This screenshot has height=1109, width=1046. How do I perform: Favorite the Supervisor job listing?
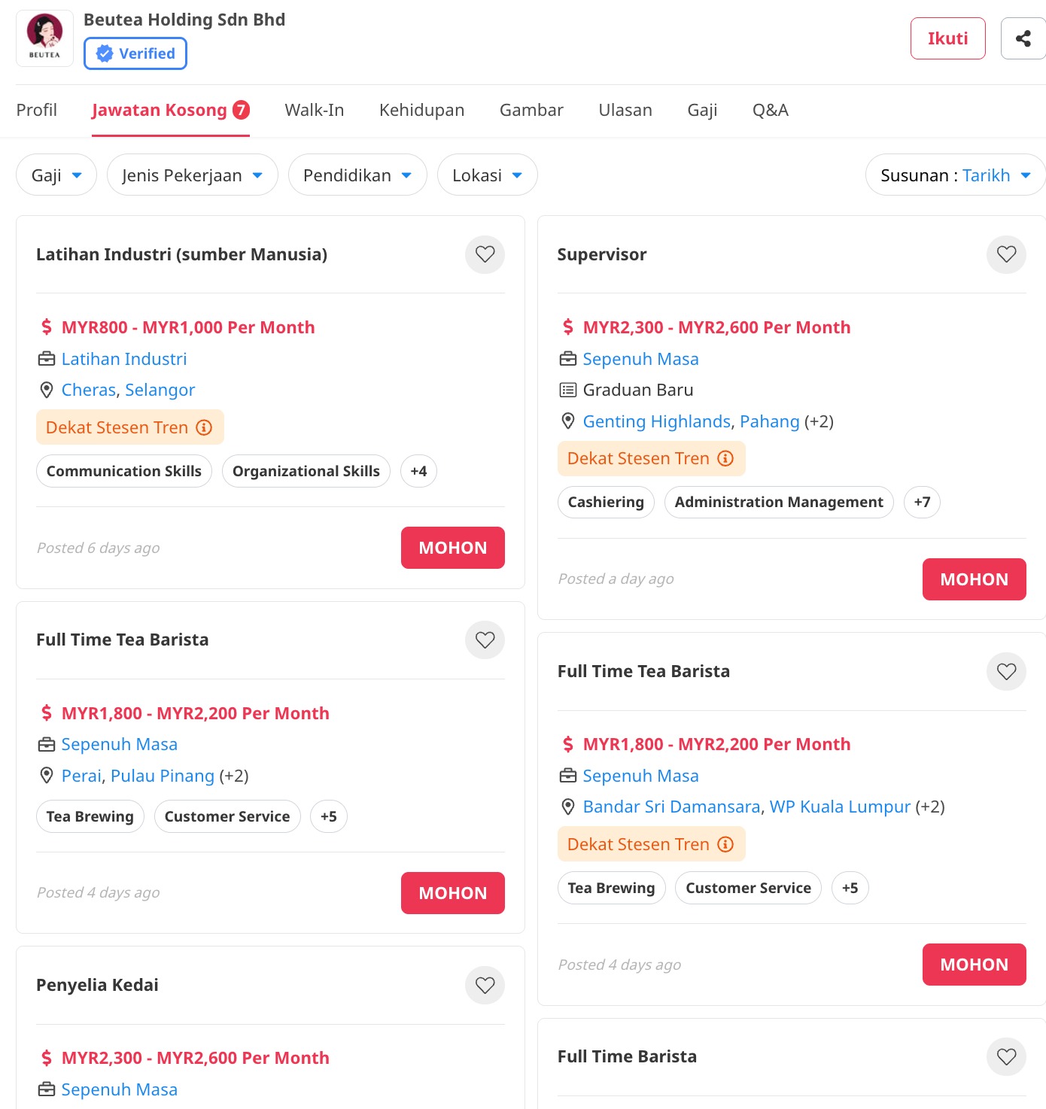(1006, 254)
